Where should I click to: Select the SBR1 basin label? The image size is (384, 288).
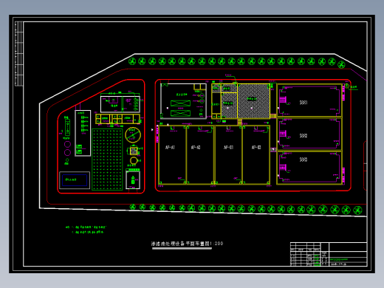(304, 103)
